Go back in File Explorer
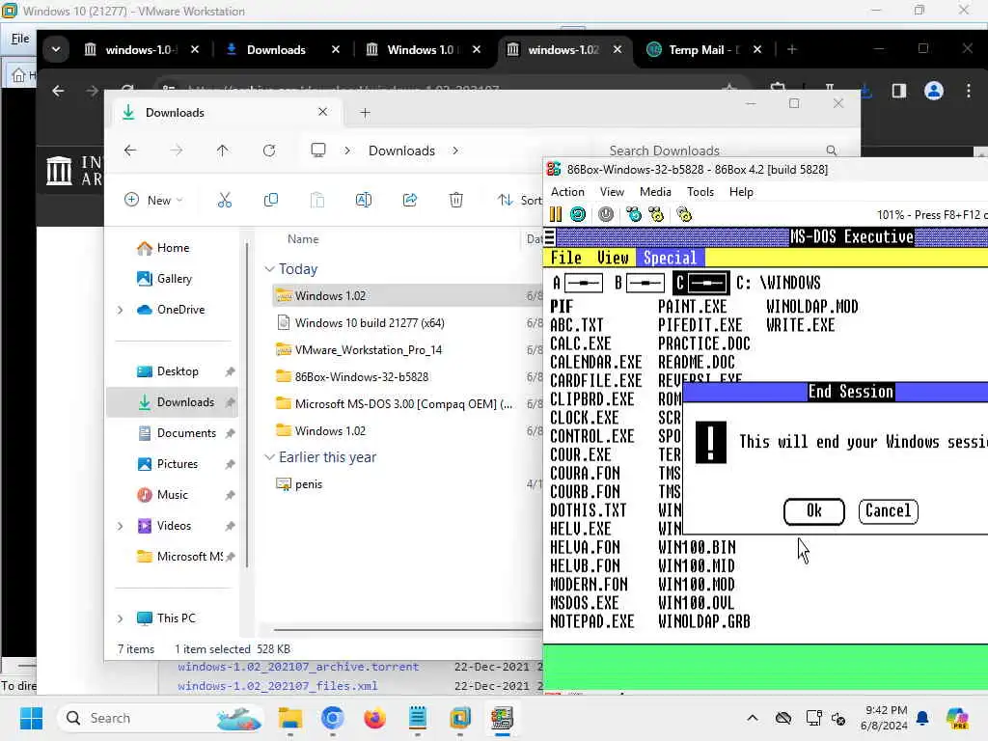The height and width of the screenshot is (741, 988). (130, 151)
